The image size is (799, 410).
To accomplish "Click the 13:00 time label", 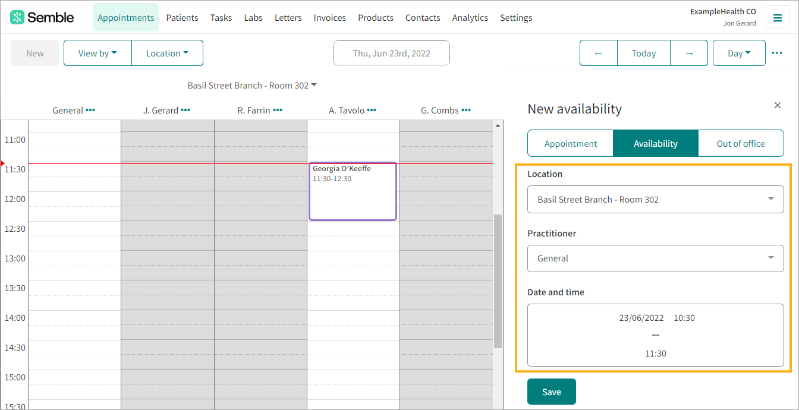I will click(15, 258).
